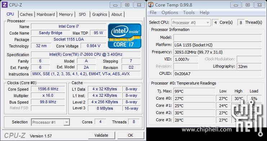Viewport: 267px width, 141px height.
Task: Click the Ext. Model value 2A
Action: (x=86, y=67)
